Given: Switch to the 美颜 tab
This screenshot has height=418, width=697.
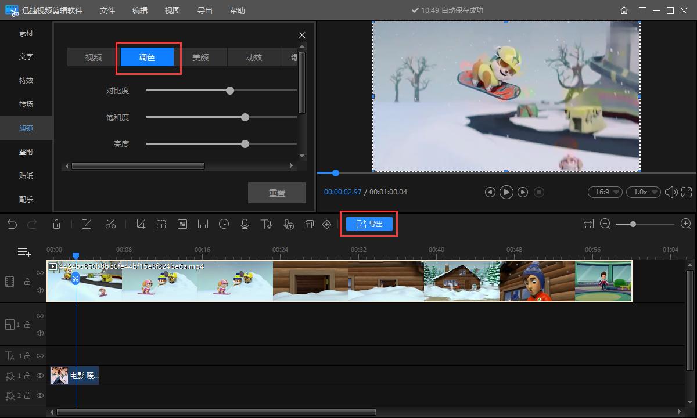Looking at the screenshot, I should point(200,57).
